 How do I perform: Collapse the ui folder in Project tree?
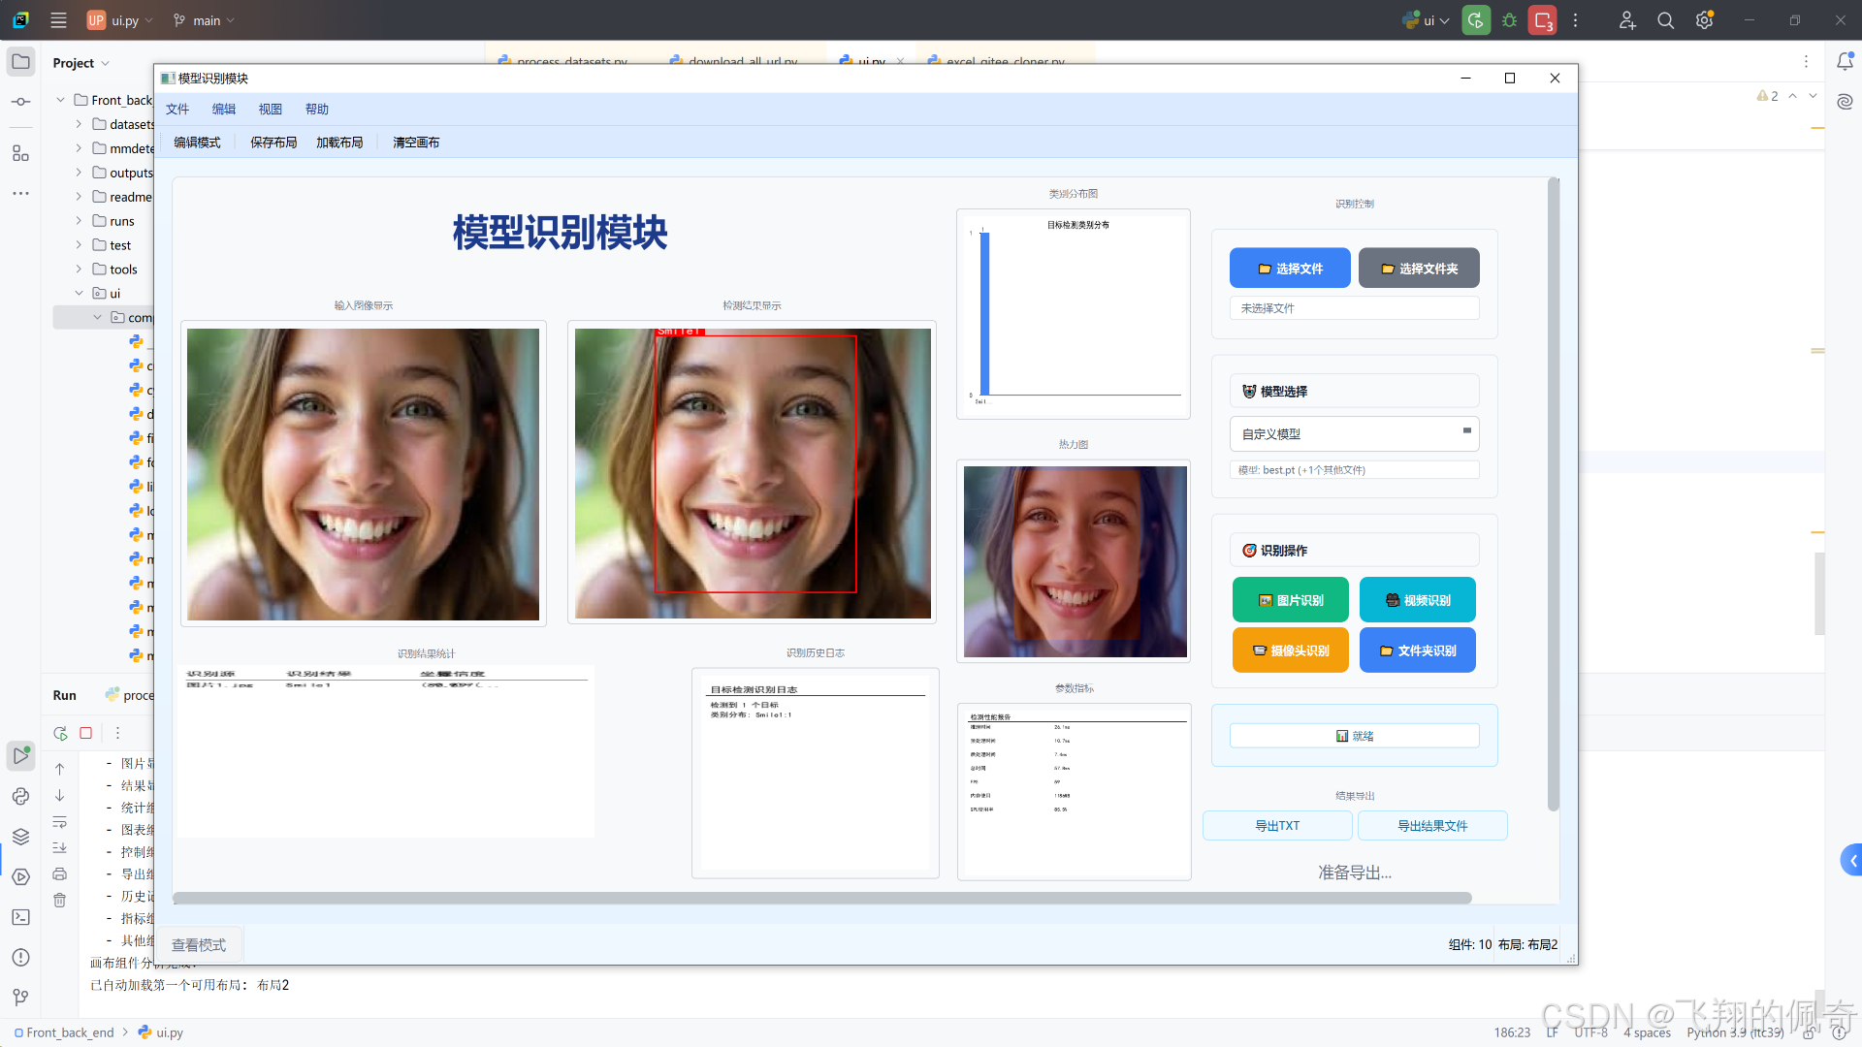click(79, 293)
